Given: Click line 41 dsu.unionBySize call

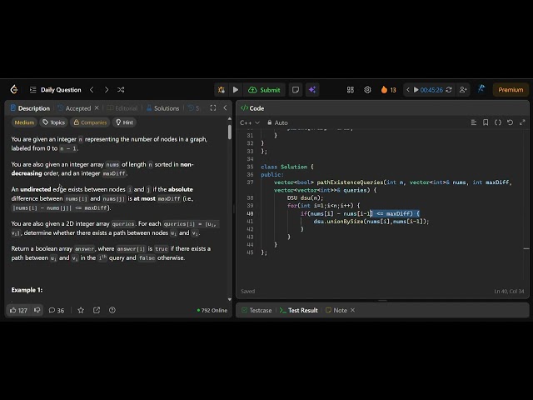Looking at the screenshot, I should click(371, 222).
